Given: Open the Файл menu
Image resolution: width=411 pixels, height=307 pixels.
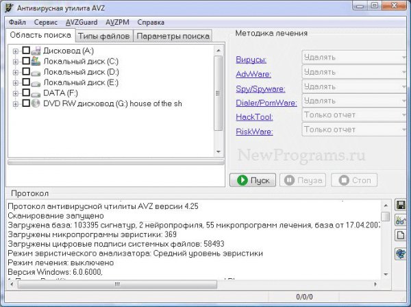Looking at the screenshot, I should point(17,23).
